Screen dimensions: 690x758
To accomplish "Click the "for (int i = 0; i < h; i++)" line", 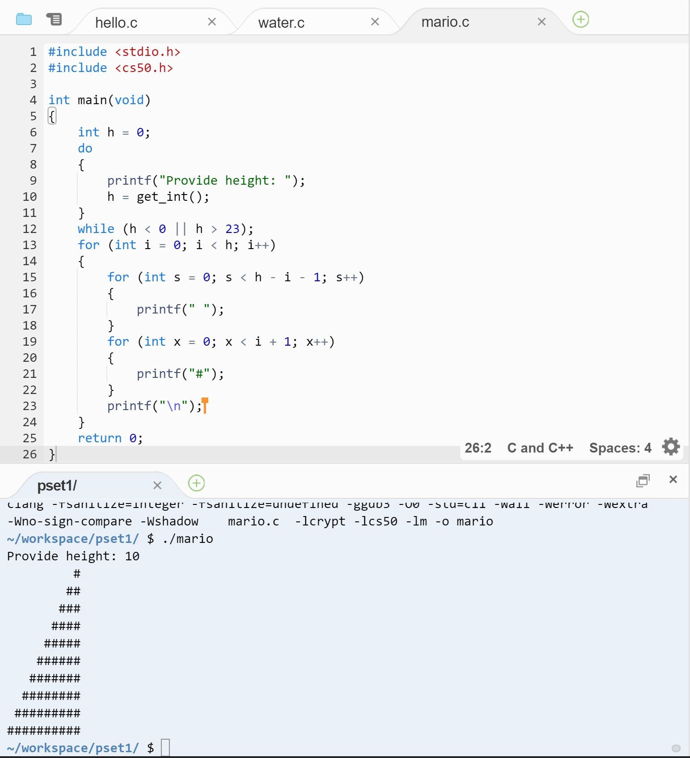I will (177, 245).
